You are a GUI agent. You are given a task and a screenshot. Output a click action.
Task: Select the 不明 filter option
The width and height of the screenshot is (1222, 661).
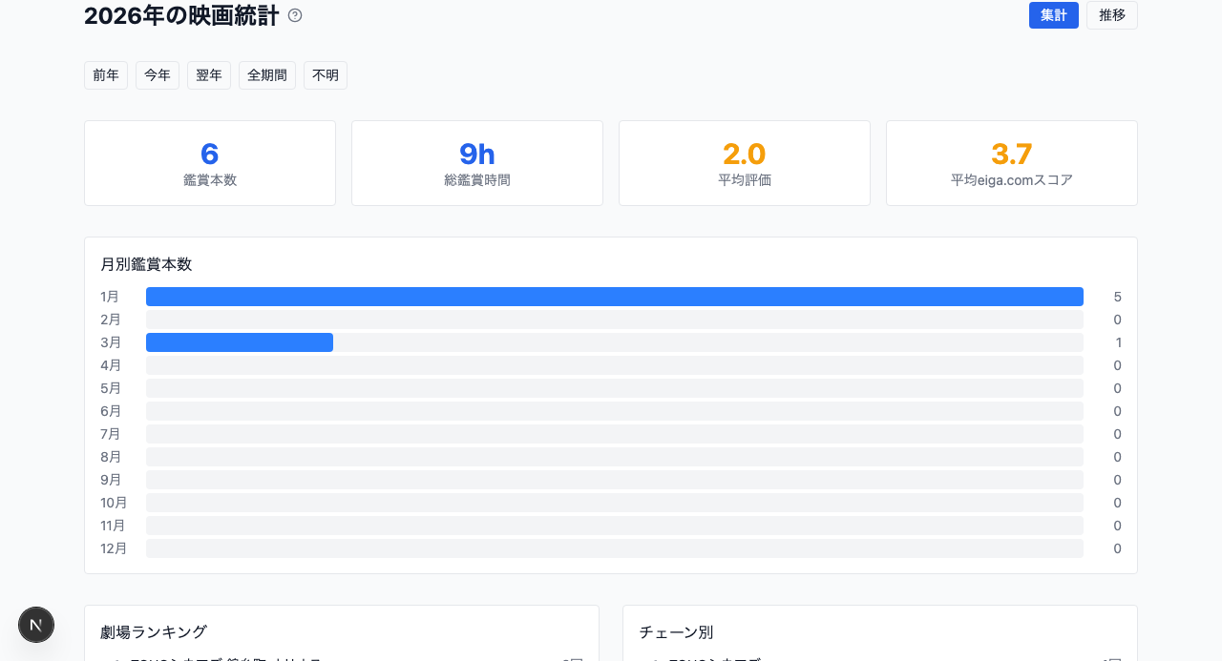(x=325, y=75)
